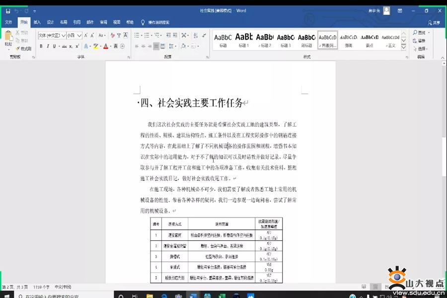Open the font size dropdown
The image size is (447, 298).
pyautogui.click(x=80, y=35)
